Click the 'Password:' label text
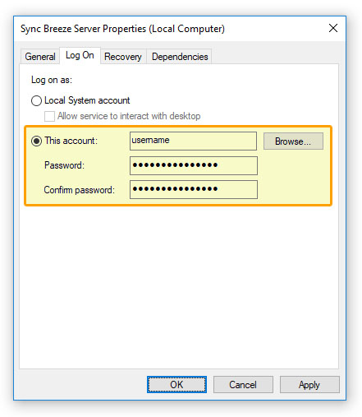 click(x=64, y=165)
